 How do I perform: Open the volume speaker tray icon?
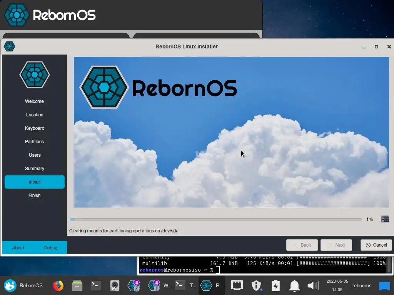[x=313, y=285]
